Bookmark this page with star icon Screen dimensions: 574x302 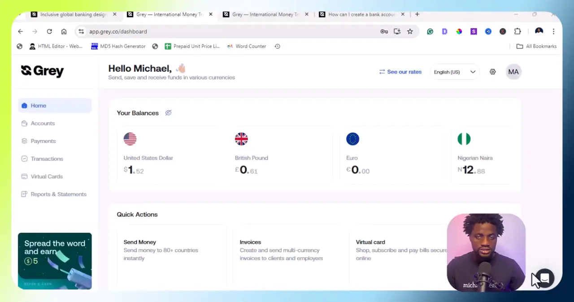coord(410,31)
